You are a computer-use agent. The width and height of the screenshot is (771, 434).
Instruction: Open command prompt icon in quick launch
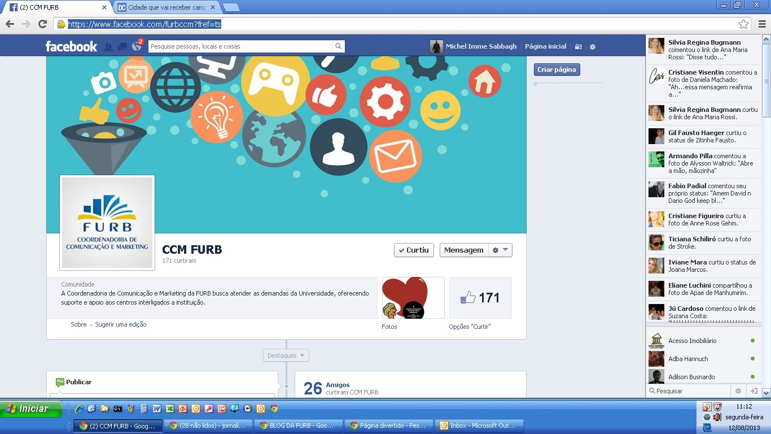(117, 408)
